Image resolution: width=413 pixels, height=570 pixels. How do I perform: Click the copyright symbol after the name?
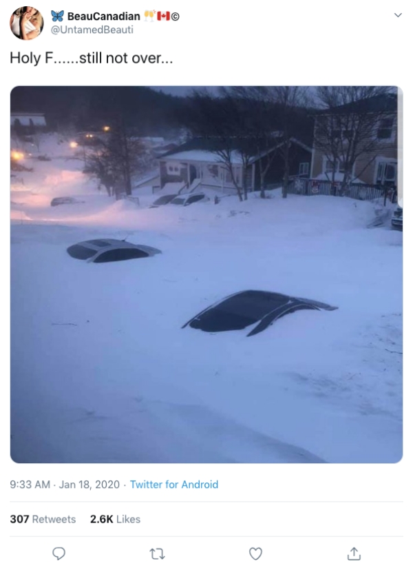pyautogui.click(x=175, y=17)
